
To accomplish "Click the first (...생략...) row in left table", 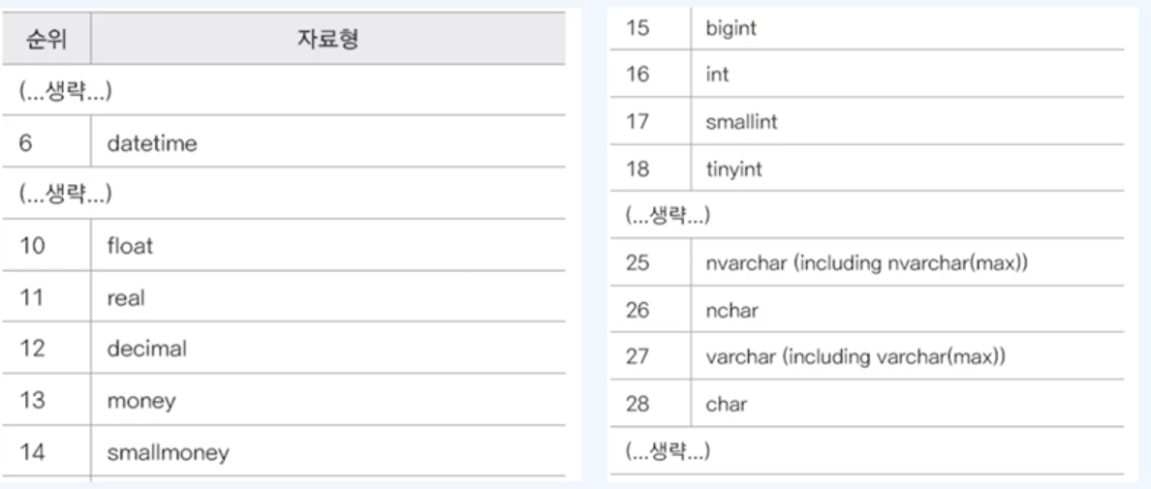I will click(283, 89).
